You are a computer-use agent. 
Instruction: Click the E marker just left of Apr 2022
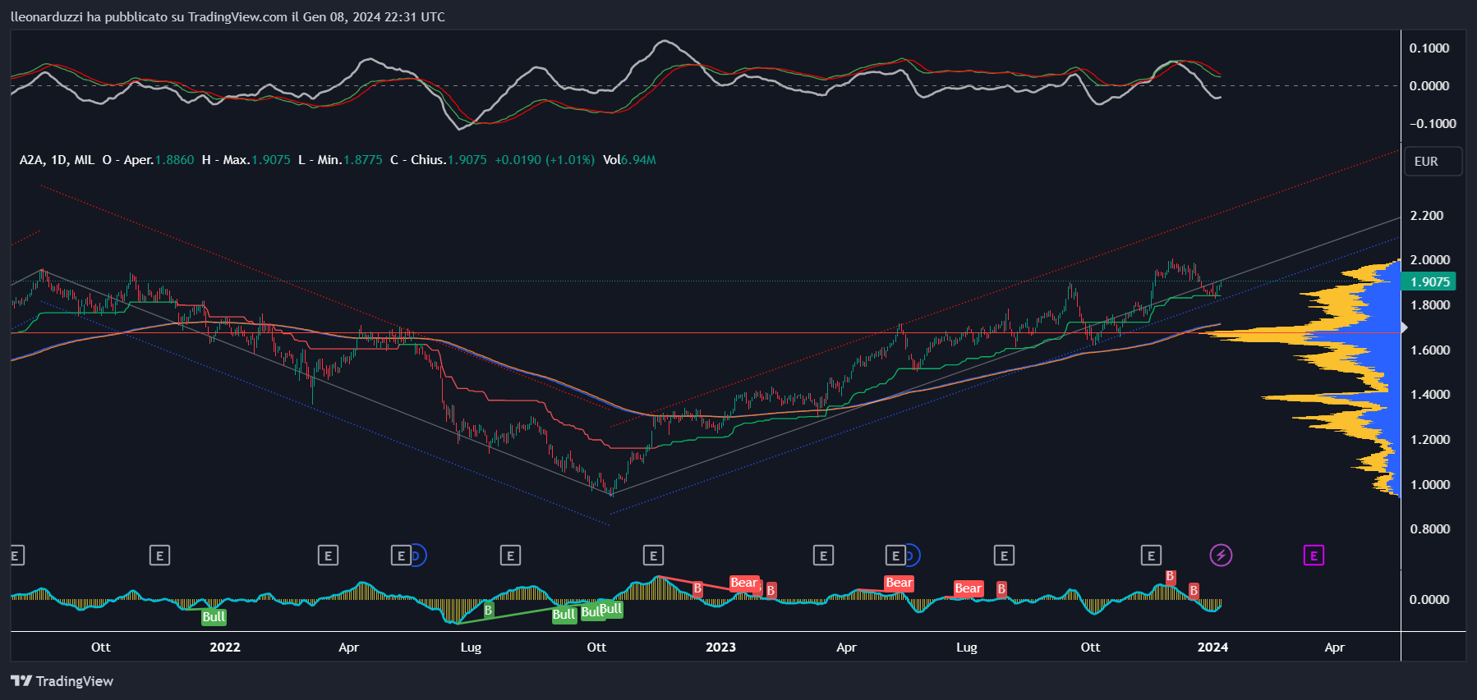click(x=328, y=556)
